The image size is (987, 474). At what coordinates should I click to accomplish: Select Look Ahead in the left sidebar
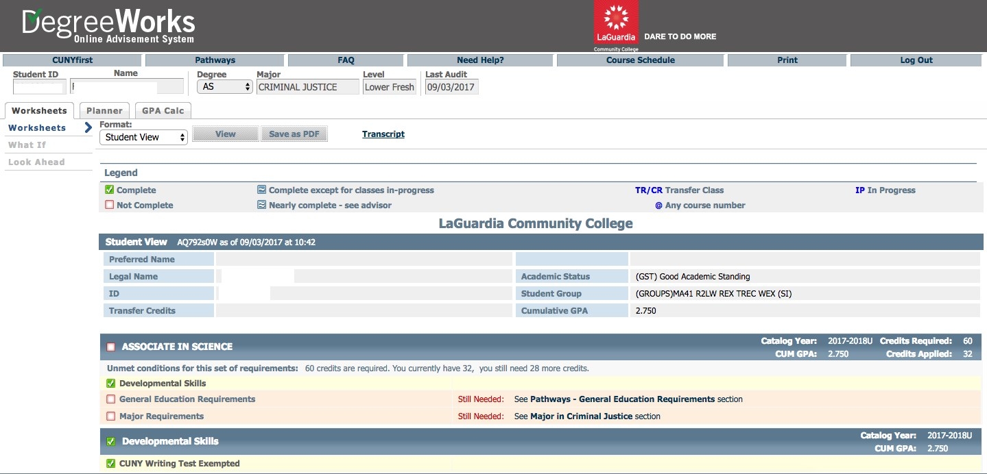[x=36, y=162]
